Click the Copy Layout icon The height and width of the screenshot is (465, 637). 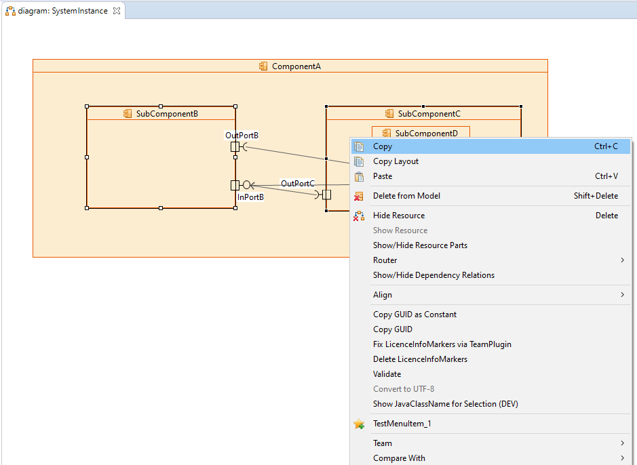359,161
